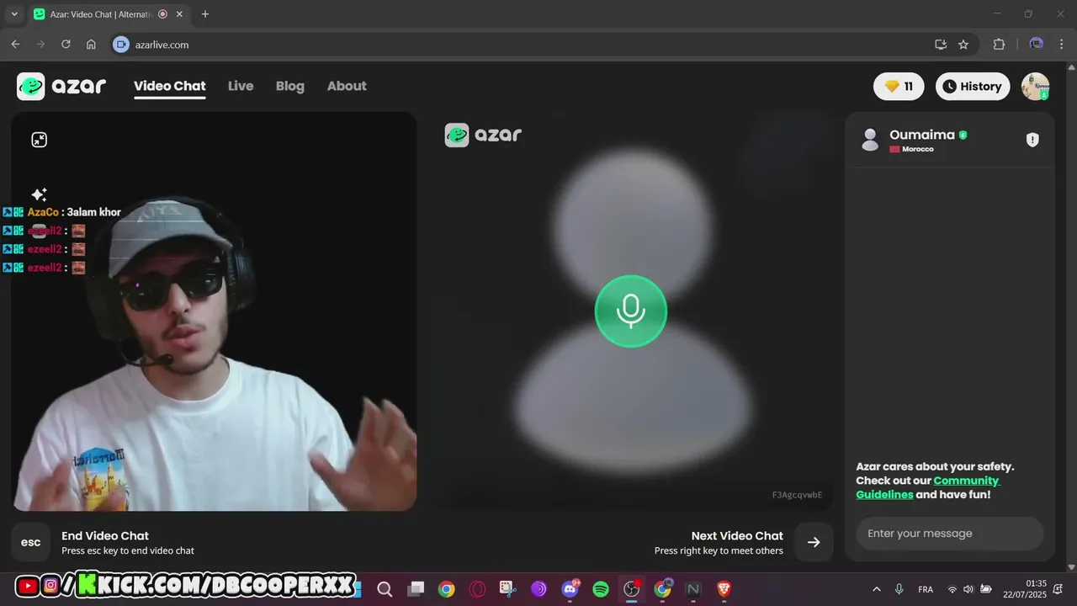Open the Chrome profile avatar button
Image resolution: width=1077 pixels, height=606 pixels.
click(x=1037, y=45)
